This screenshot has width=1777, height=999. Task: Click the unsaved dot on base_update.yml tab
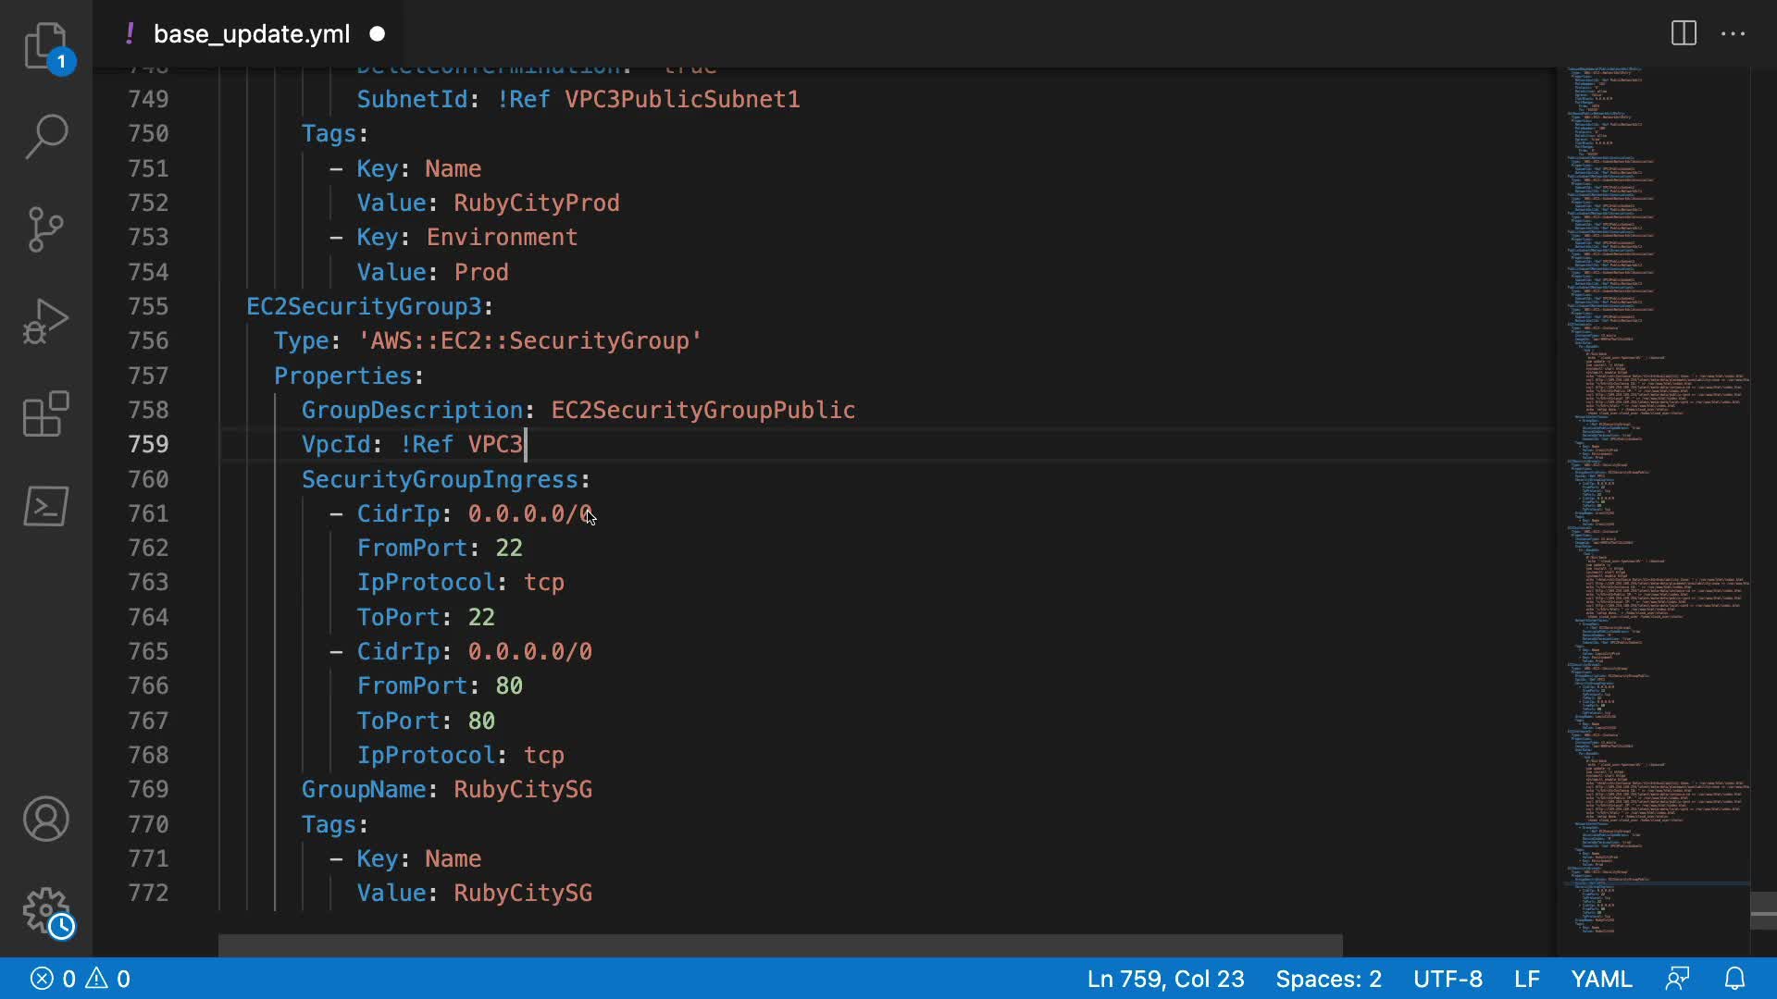pyautogui.click(x=378, y=34)
